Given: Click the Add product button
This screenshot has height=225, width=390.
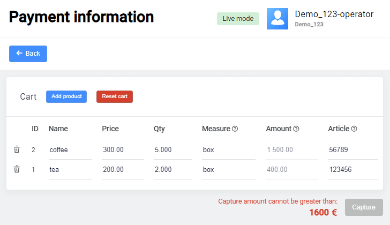Looking at the screenshot, I should coord(66,96).
